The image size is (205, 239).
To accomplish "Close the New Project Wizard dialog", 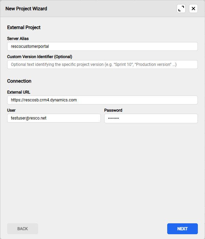I will pos(193,9).
